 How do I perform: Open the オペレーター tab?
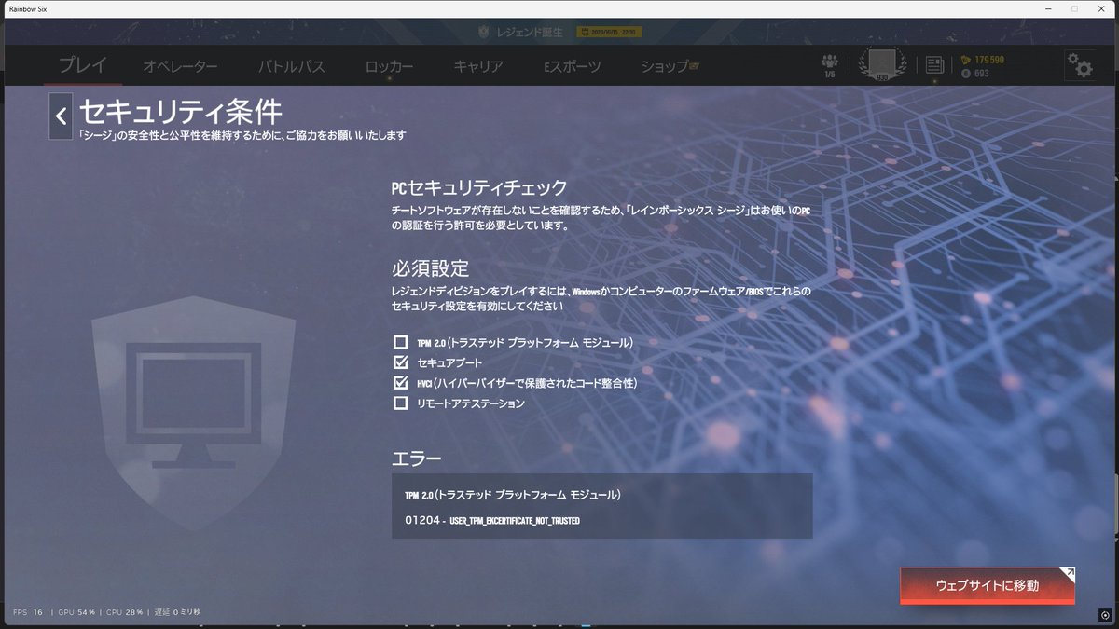click(180, 66)
